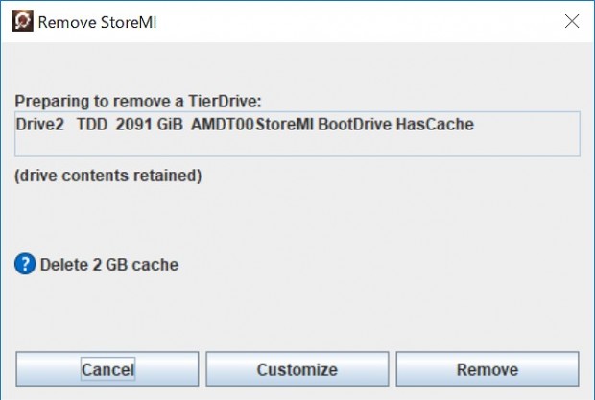The height and width of the screenshot is (400, 595).
Task: Click the "BootDrive" flag in drive entry
Action: click(x=354, y=125)
